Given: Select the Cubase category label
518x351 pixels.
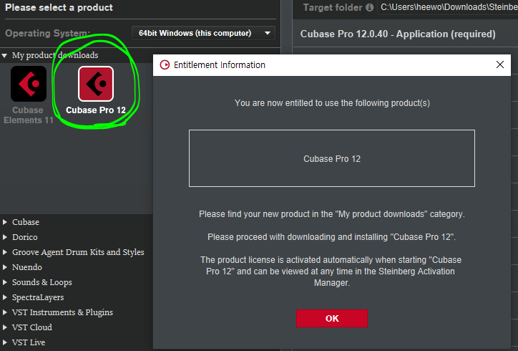Looking at the screenshot, I should 26,222.
